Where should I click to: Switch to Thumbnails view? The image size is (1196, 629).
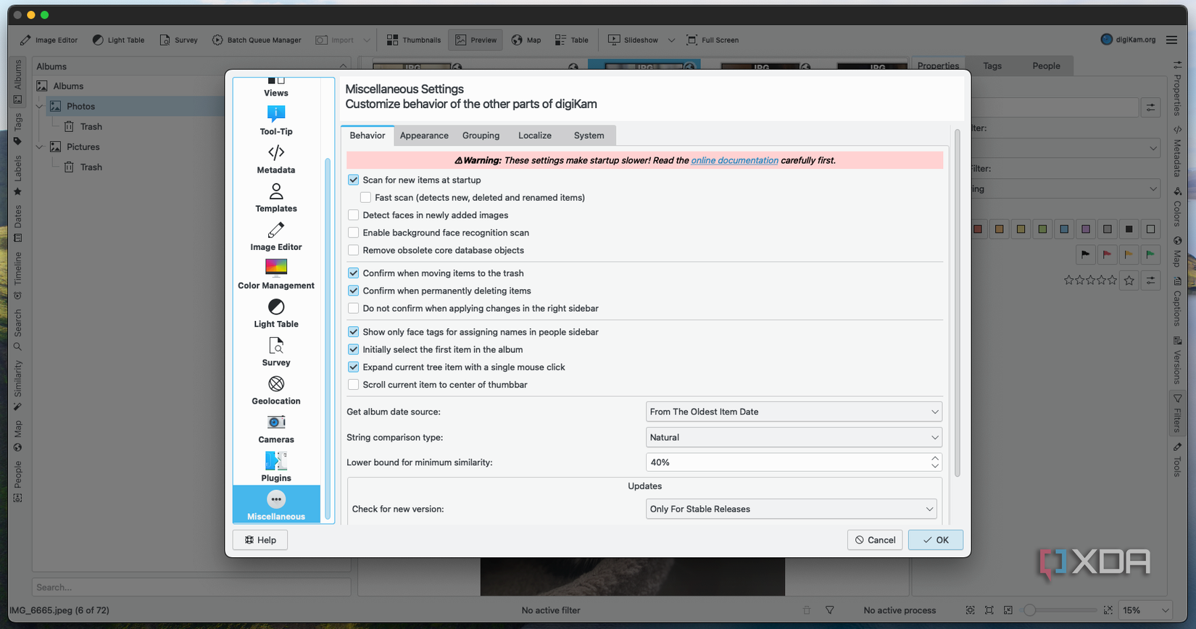(414, 40)
